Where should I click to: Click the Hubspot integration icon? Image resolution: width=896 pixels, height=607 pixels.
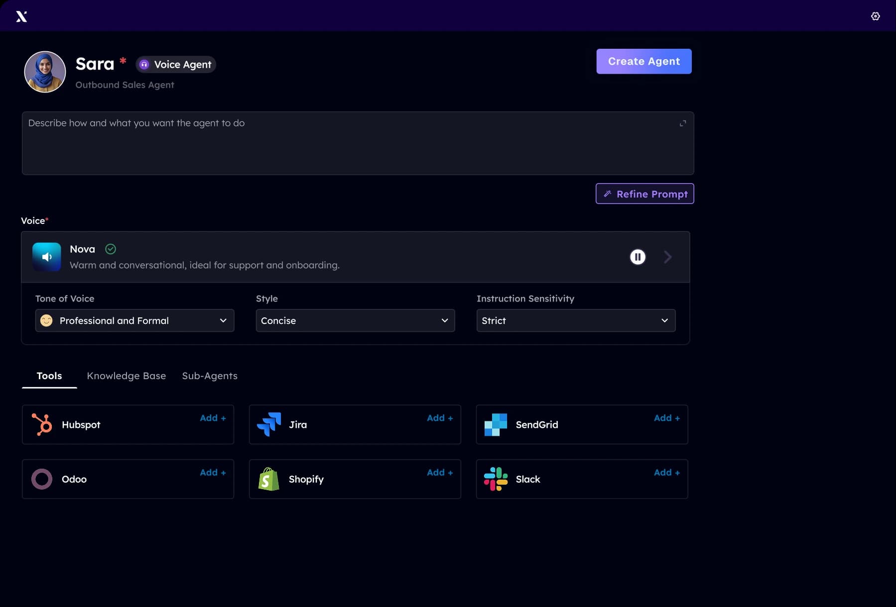tap(42, 424)
